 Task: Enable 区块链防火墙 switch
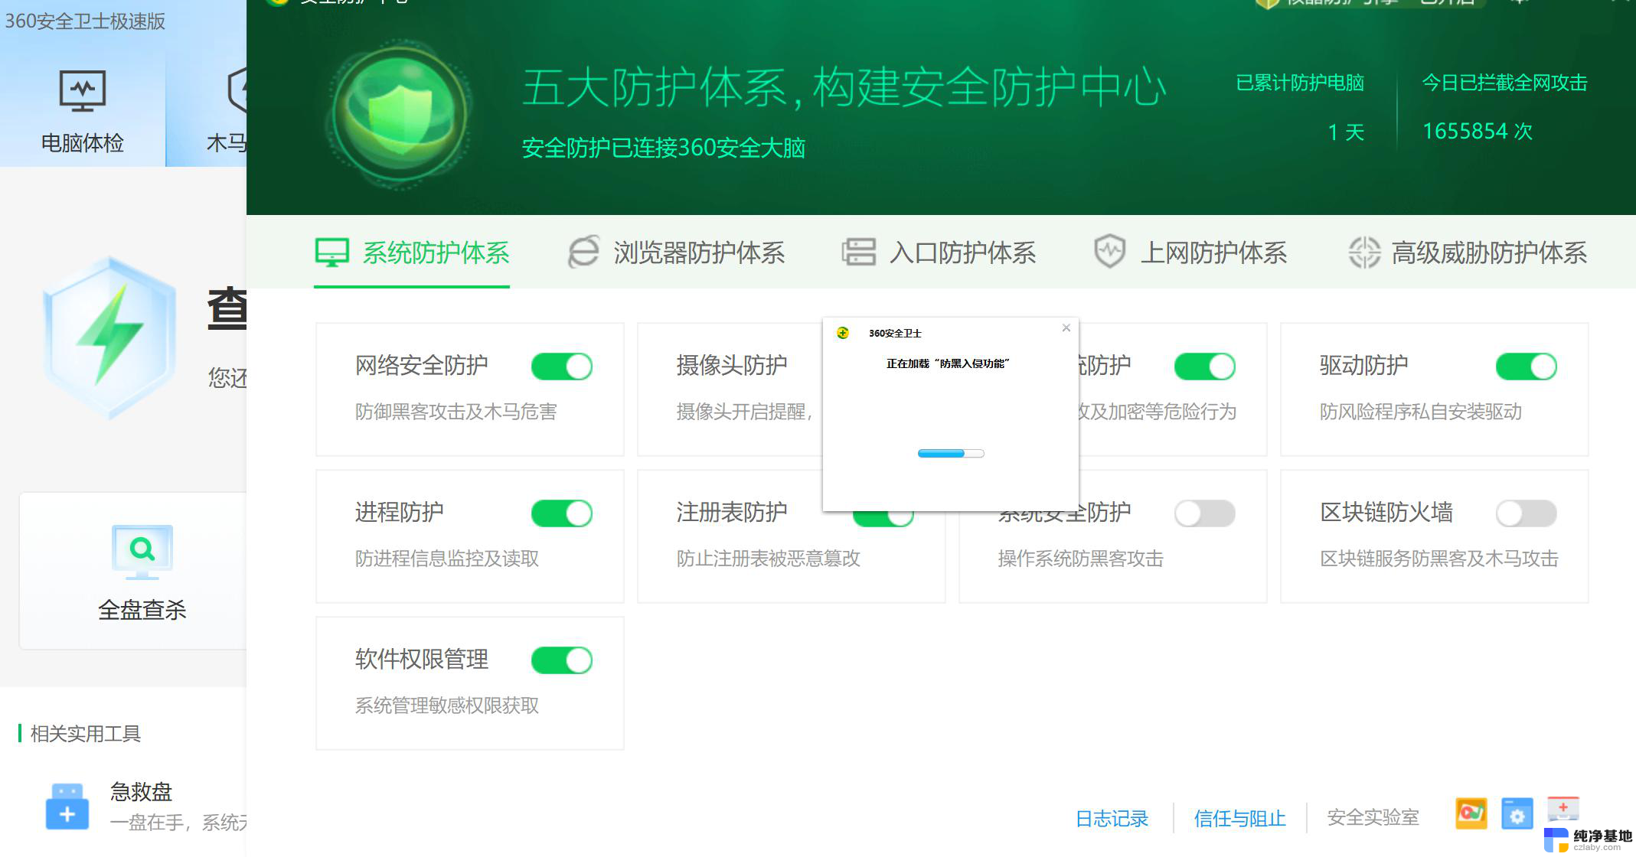[x=1527, y=513]
